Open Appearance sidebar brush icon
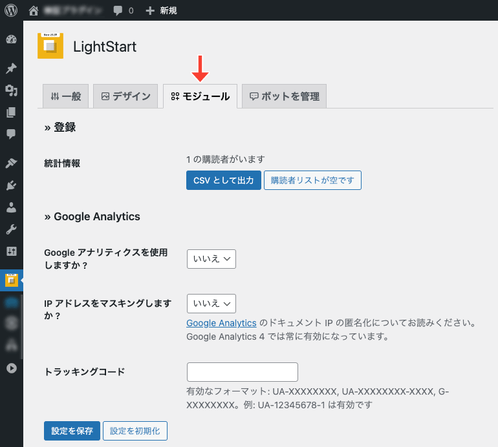 pos(11,163)
